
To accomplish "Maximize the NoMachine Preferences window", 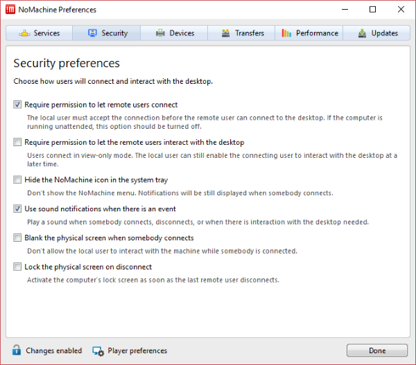I will click(373, 10).
